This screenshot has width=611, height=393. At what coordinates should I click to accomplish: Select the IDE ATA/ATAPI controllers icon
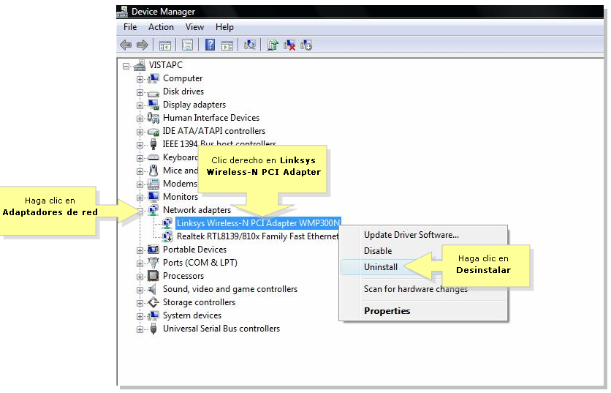[153, 132]
